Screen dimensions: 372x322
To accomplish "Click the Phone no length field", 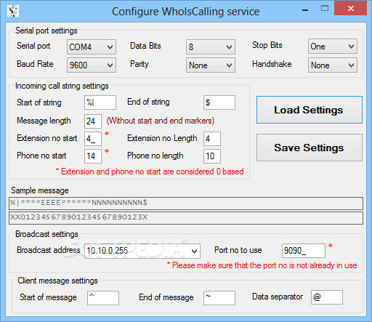I will (212, 156).
